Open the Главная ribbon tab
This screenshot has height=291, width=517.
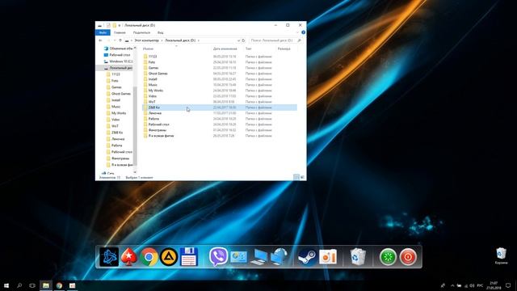coord(120,32)
